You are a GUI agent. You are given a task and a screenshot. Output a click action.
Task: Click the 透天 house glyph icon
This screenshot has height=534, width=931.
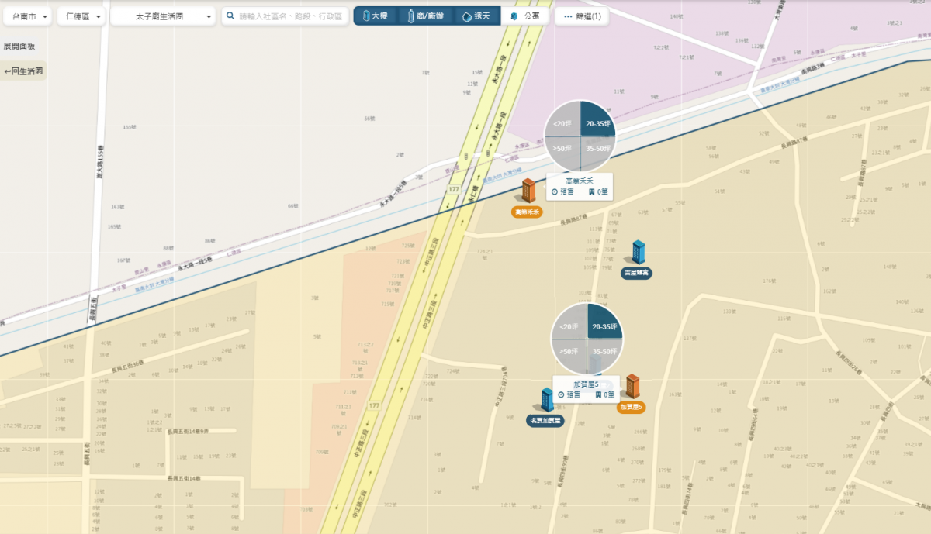tap(466, 16)
